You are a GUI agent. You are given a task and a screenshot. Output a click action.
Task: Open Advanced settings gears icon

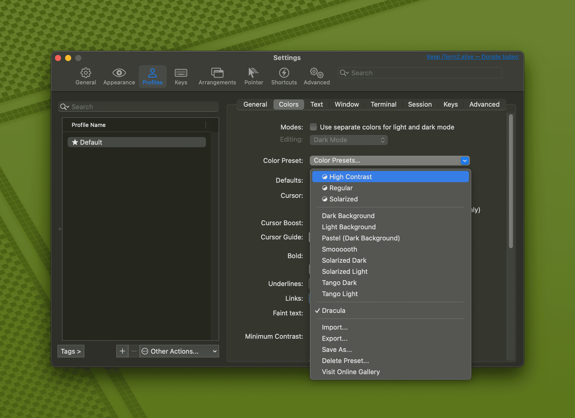(316, 73)
